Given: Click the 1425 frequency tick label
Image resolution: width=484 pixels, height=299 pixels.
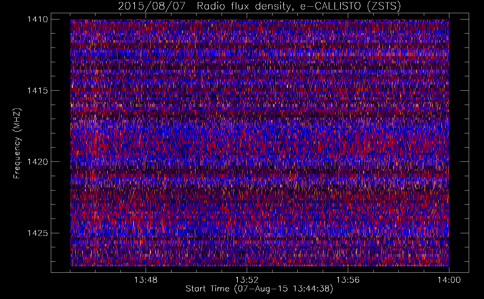Looking at the screenshot, I should [x=38, y=233].
